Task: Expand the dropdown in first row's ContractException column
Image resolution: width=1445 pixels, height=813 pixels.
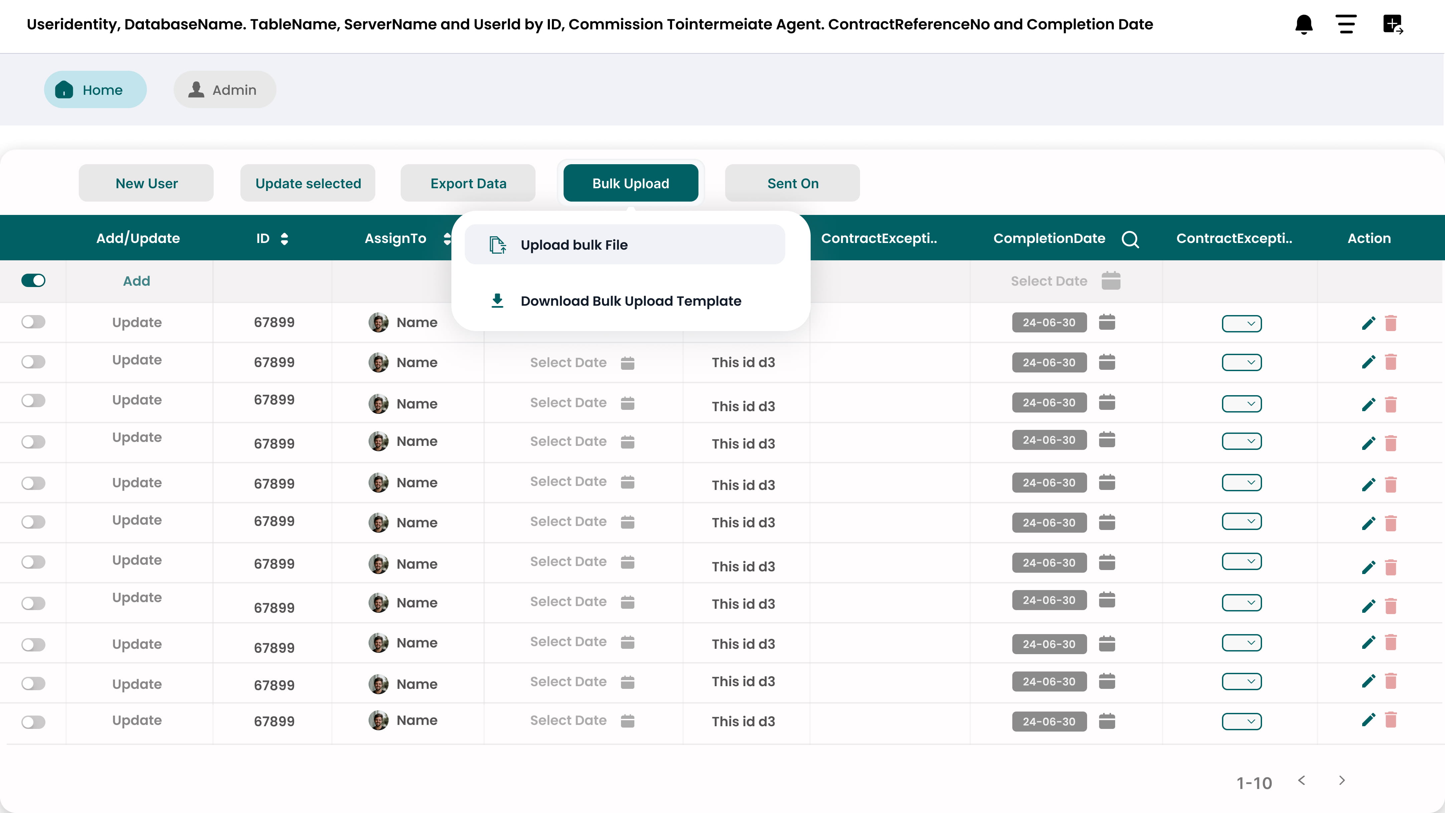Action: 1241,323
